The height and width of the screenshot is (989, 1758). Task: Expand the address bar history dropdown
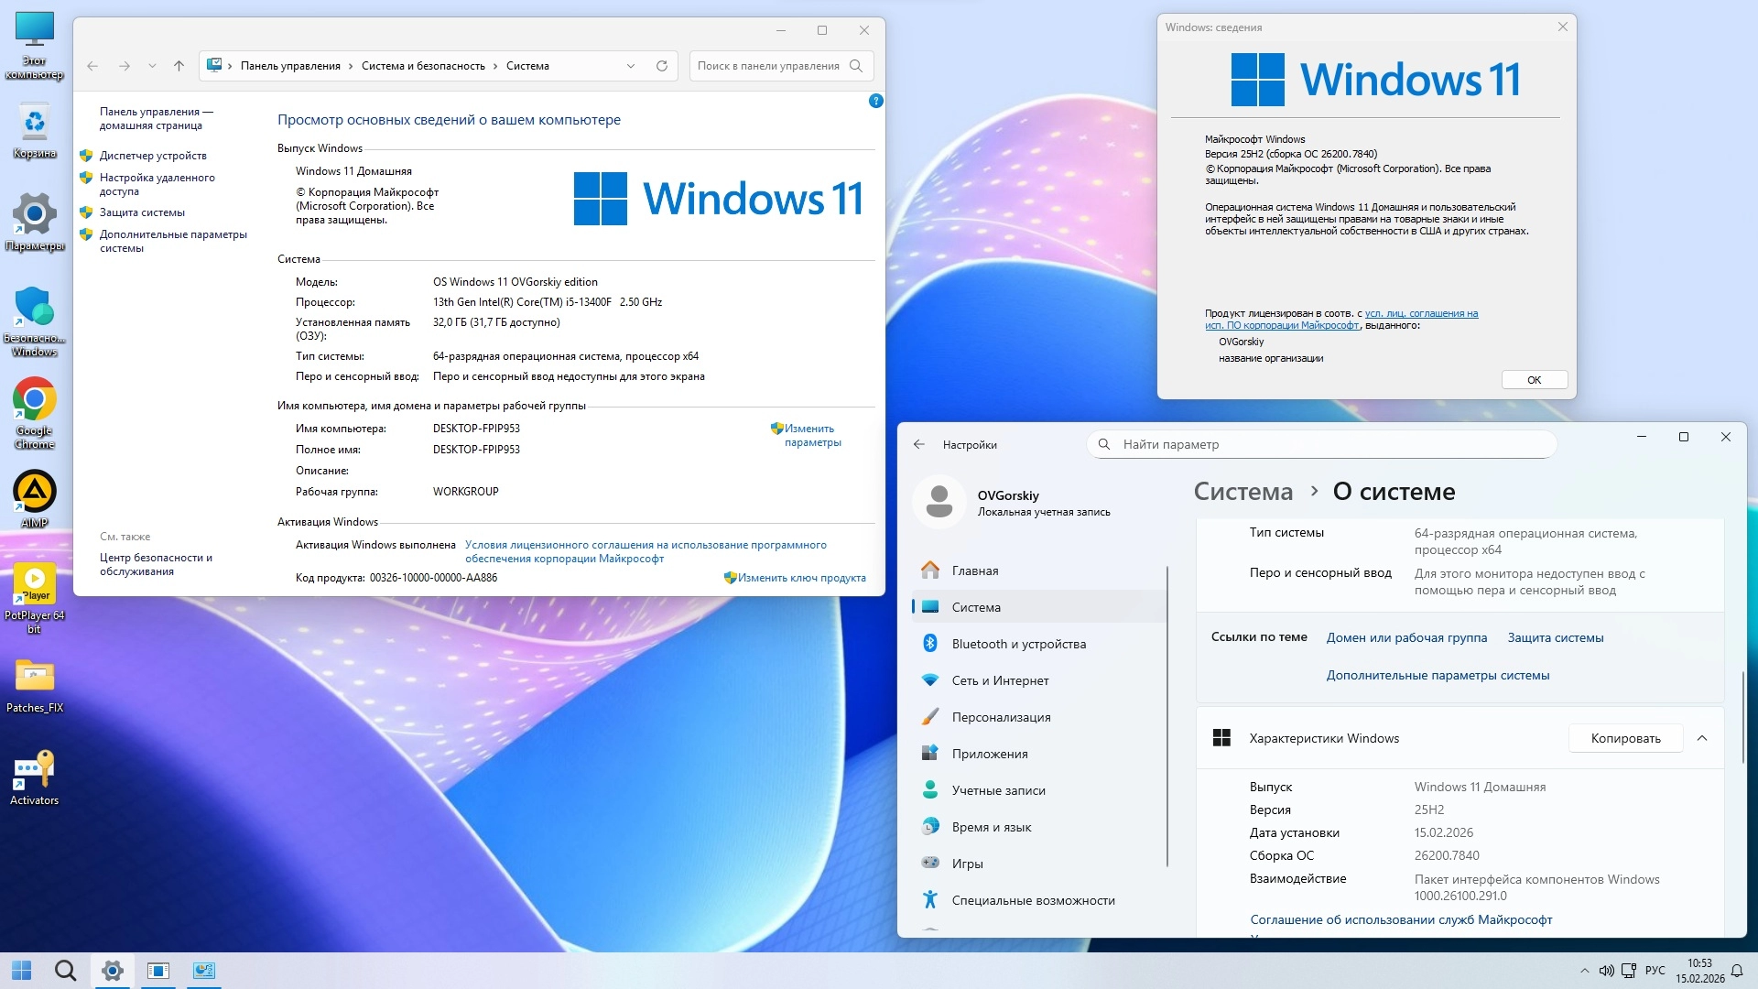tap(631, 66)
